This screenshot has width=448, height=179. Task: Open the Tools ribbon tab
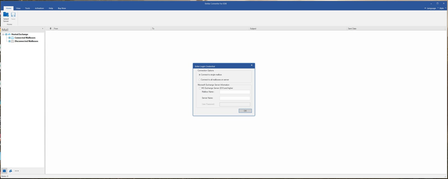click(x=27, y=8)
